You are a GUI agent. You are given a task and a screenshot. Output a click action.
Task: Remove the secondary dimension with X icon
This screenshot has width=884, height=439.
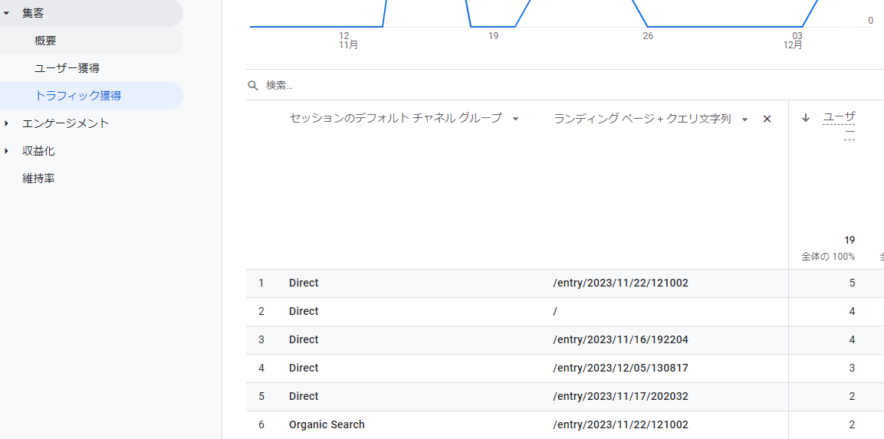[767, 119]
